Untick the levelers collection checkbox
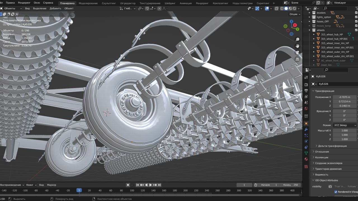Viewport: 358px width, 201px height. [356, 13]
